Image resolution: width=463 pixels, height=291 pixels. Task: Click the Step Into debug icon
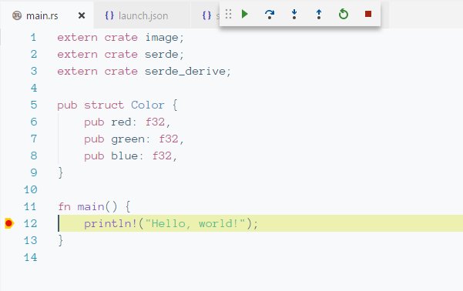[x=294, y=14]
